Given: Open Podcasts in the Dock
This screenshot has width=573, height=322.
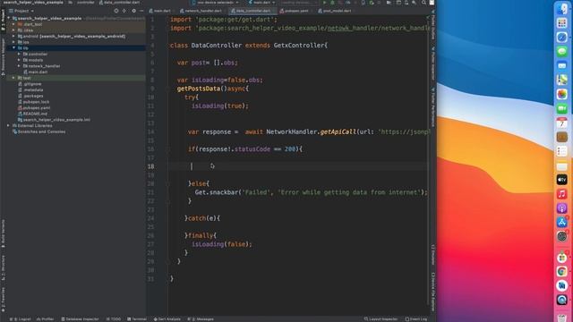Looking at the screenshot, I should click(x=562, y=208).
